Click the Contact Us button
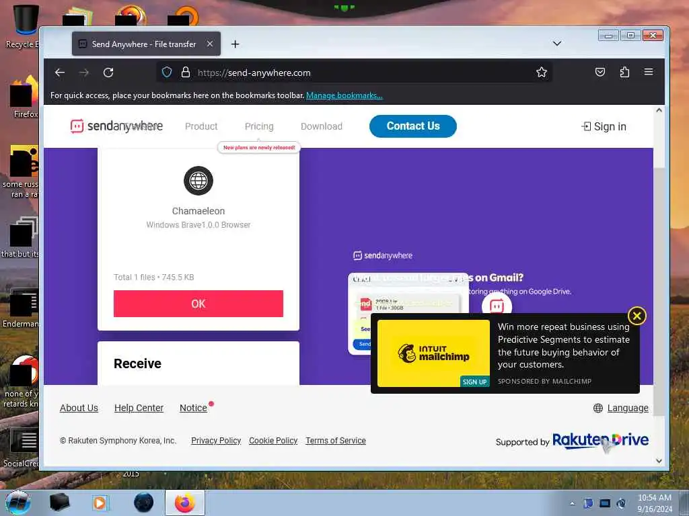 click(x=413, y=126)
